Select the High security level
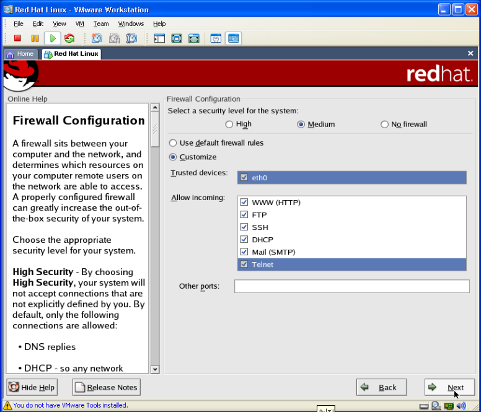The width and height of the screenshot is (481, 412). tap(229, 125)
